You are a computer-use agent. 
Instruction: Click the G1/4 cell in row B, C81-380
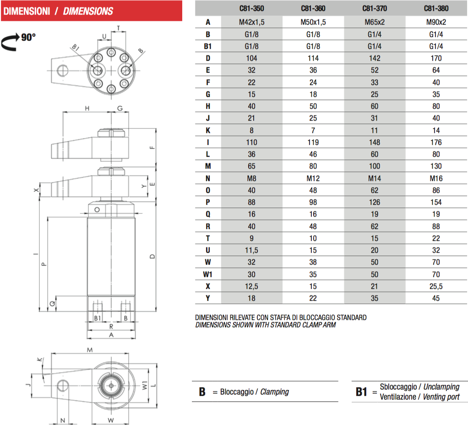(436, 34)
